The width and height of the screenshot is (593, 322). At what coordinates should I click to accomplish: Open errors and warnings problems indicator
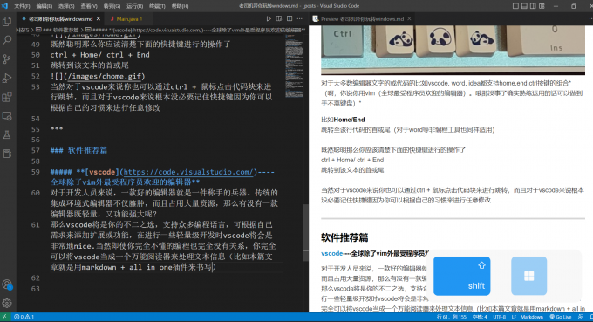click(x=24, y=317)
